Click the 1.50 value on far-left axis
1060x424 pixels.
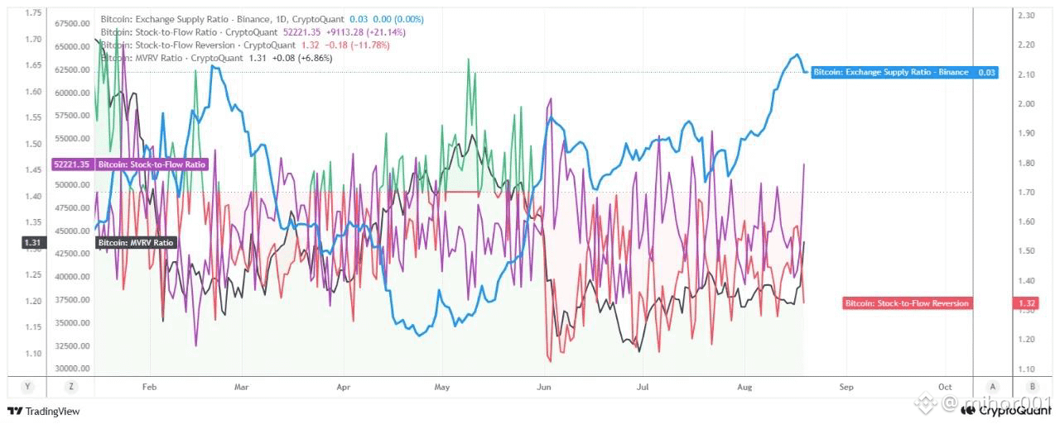click(x=33, y=144)
